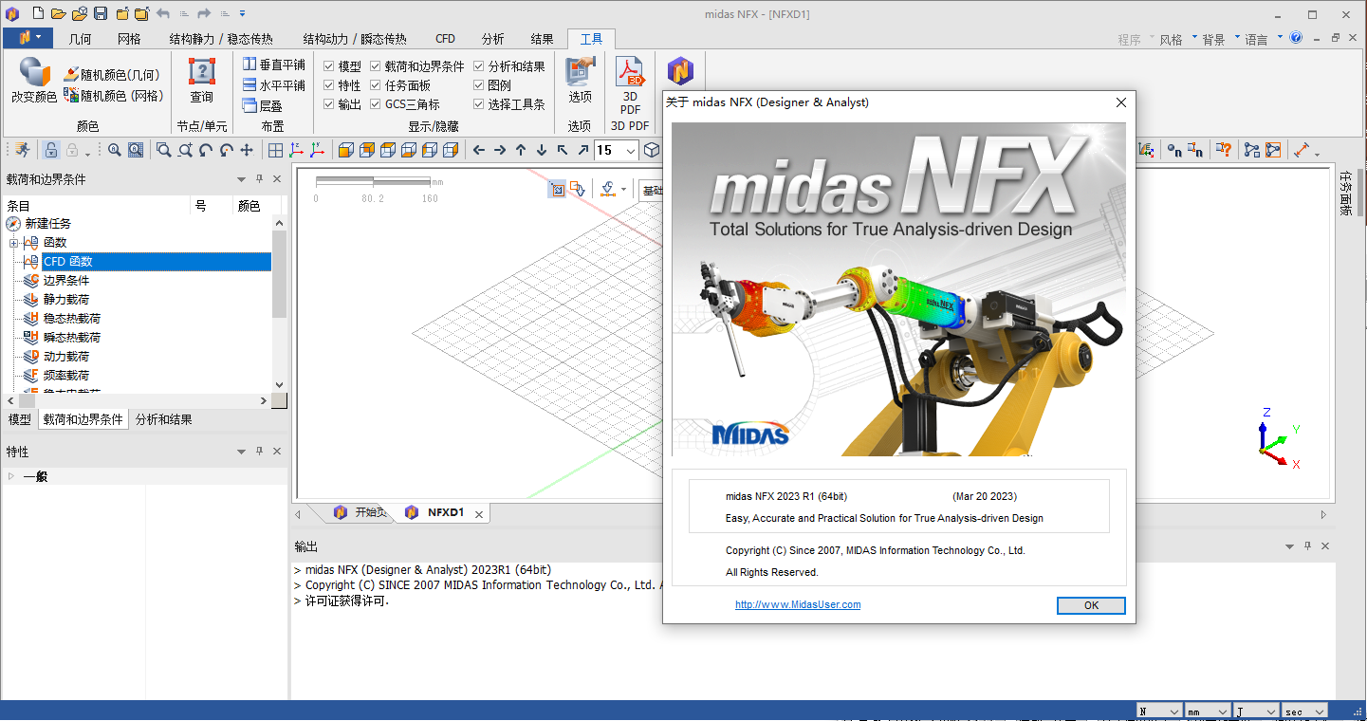Uncheck the 输出 display checkbox

(x=329, y=104)
